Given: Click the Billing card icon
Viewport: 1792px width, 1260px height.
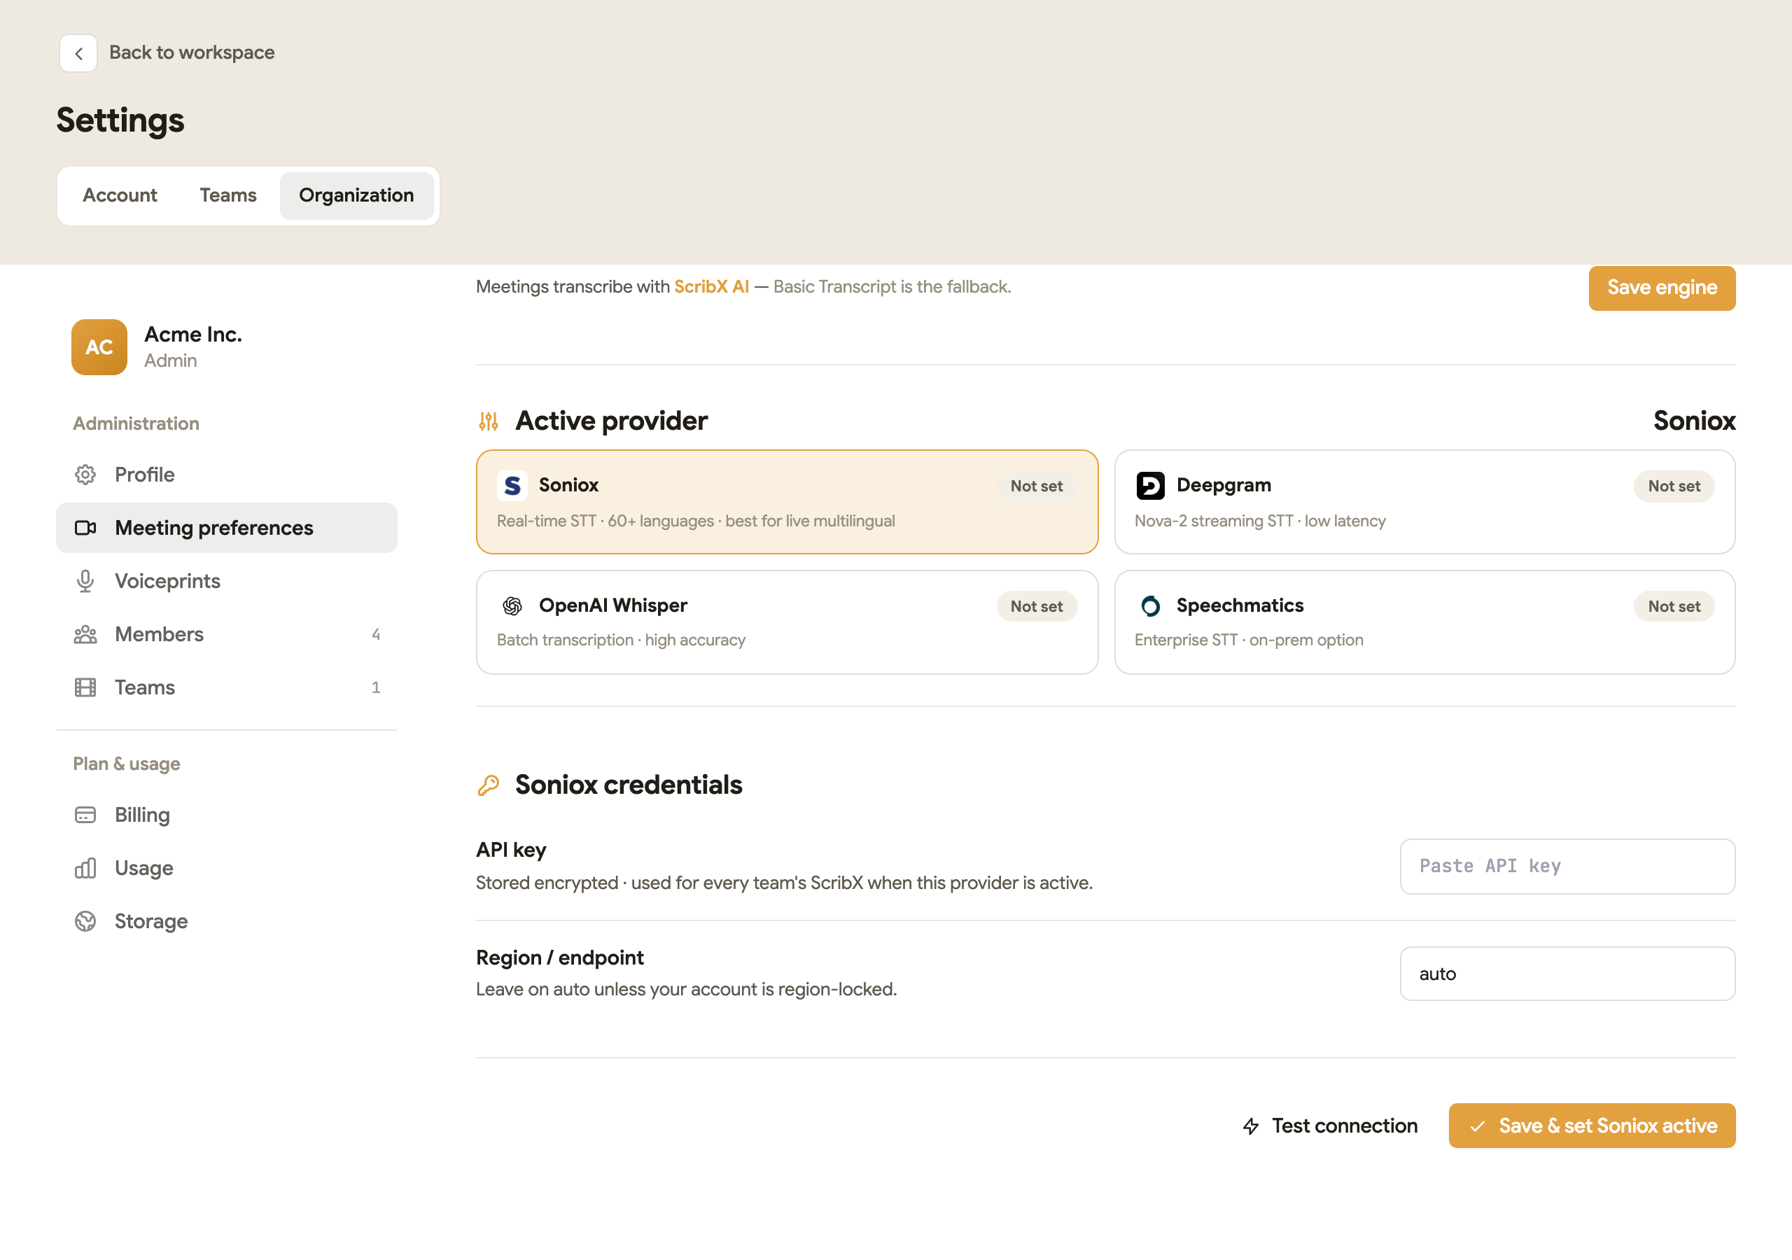Looking at the screenshot, I should [x=85, y=815].
